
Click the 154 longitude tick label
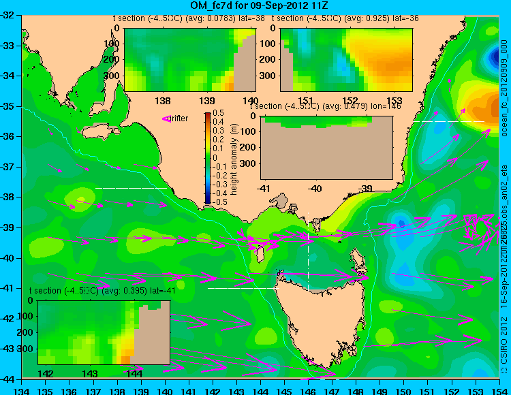click(x=499, y=390)
